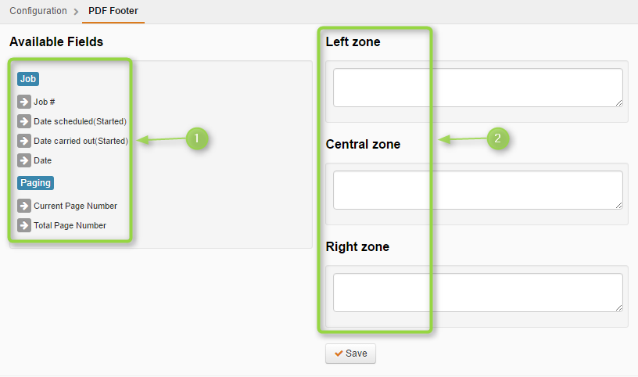The width and height of the screenshot is (638, 377).
Task: Focus the Left zone text area
Action: (478, 88)
